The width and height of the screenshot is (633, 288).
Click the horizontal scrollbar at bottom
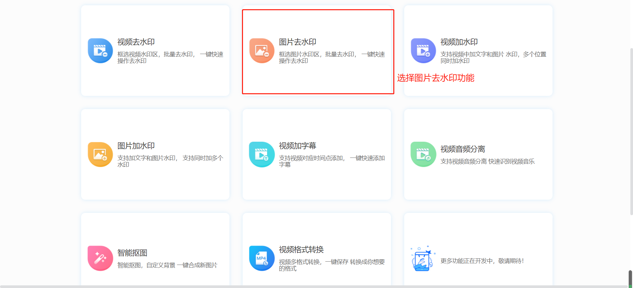pos(314,287)
